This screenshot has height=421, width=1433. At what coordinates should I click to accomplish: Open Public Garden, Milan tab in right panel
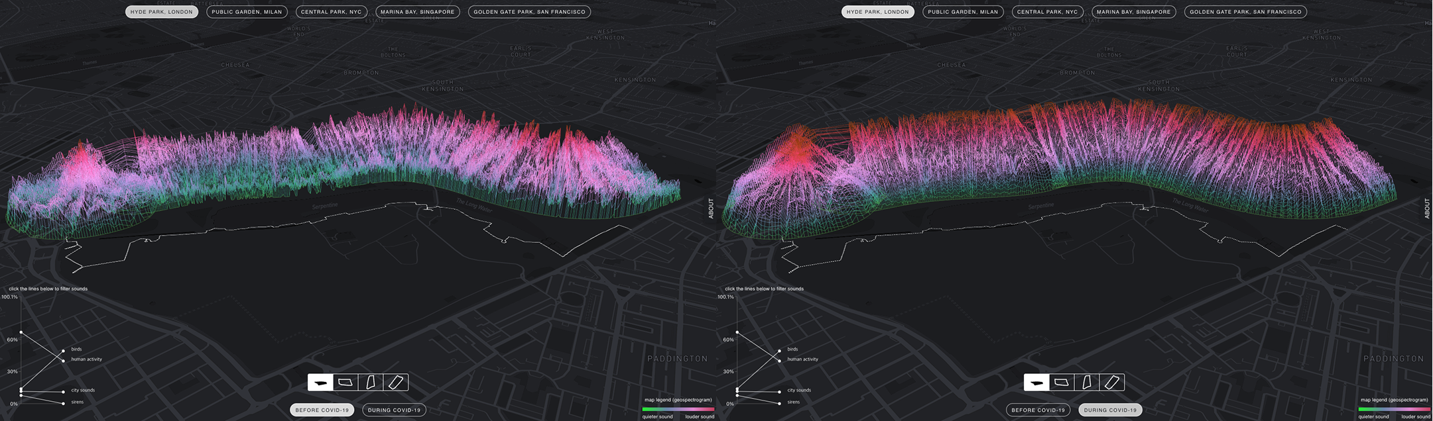tap(963, 12)
